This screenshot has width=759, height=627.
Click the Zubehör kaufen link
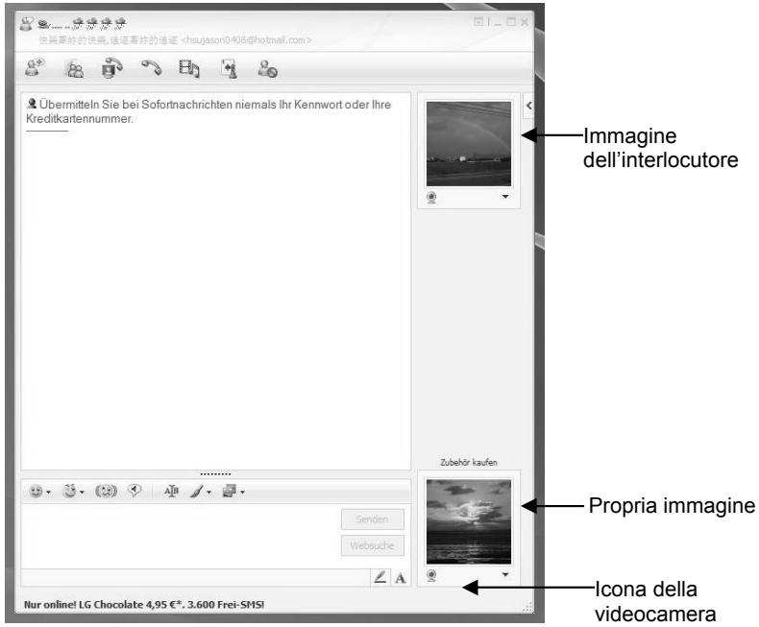click(x=469, y=463)
